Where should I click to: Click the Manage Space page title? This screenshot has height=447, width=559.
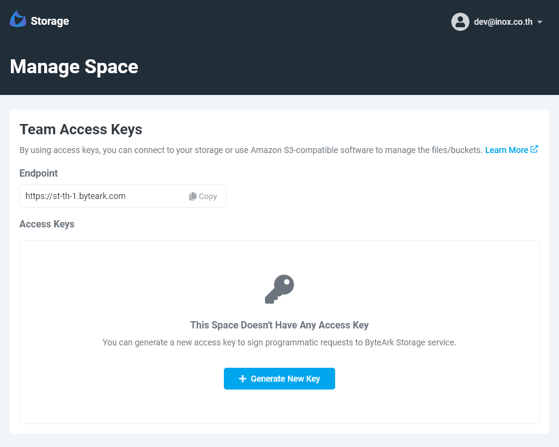74,67
